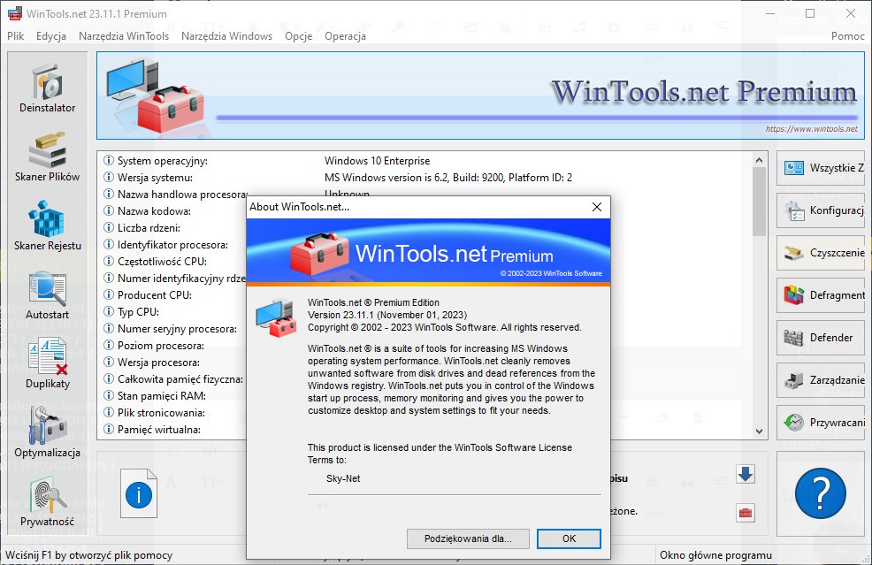The width and height of the screenshot is (872, 565).
Task: Close the About WinTools.net dialog
Action: (x=597, y=207)
